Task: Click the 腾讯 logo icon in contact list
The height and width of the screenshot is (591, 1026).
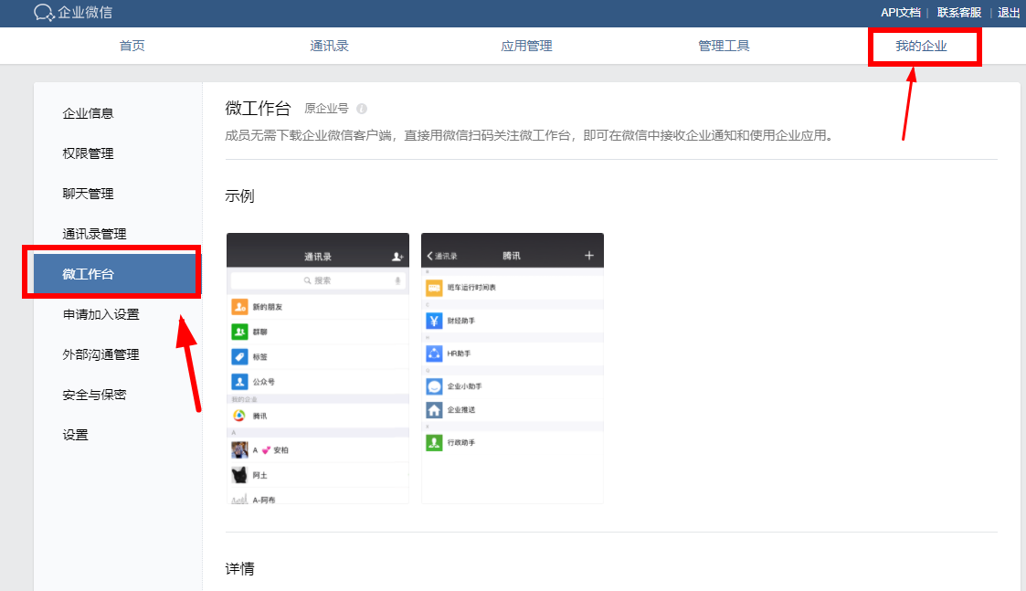Action: point(239,416)
